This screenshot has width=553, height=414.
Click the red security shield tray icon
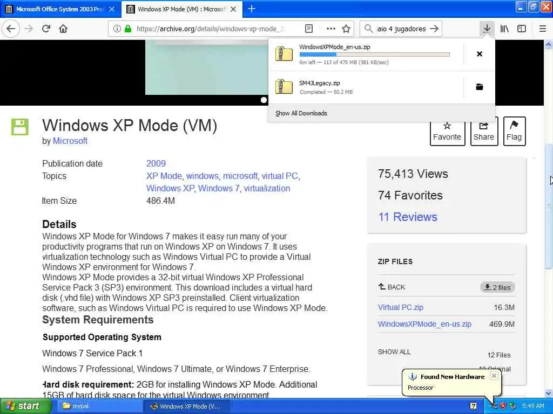tap(503, 406)
